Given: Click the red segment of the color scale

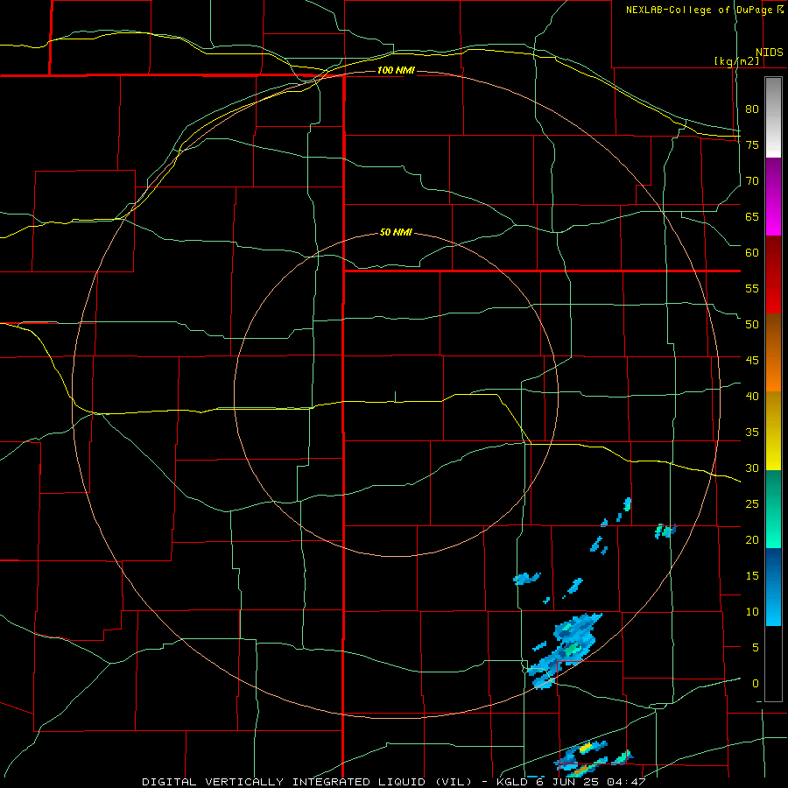Looking at the screenshot, I should pyautogui.click(x=773, y=275).
